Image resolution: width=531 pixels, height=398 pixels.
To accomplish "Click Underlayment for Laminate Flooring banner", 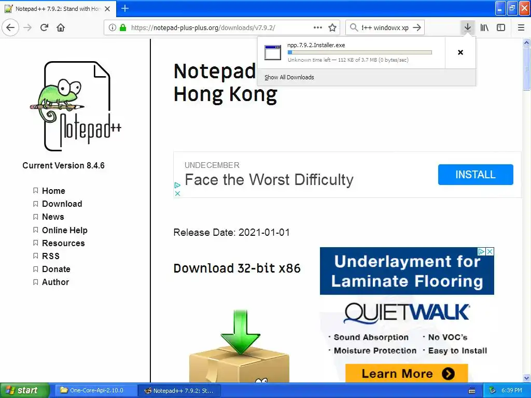I will click(407, 271).
